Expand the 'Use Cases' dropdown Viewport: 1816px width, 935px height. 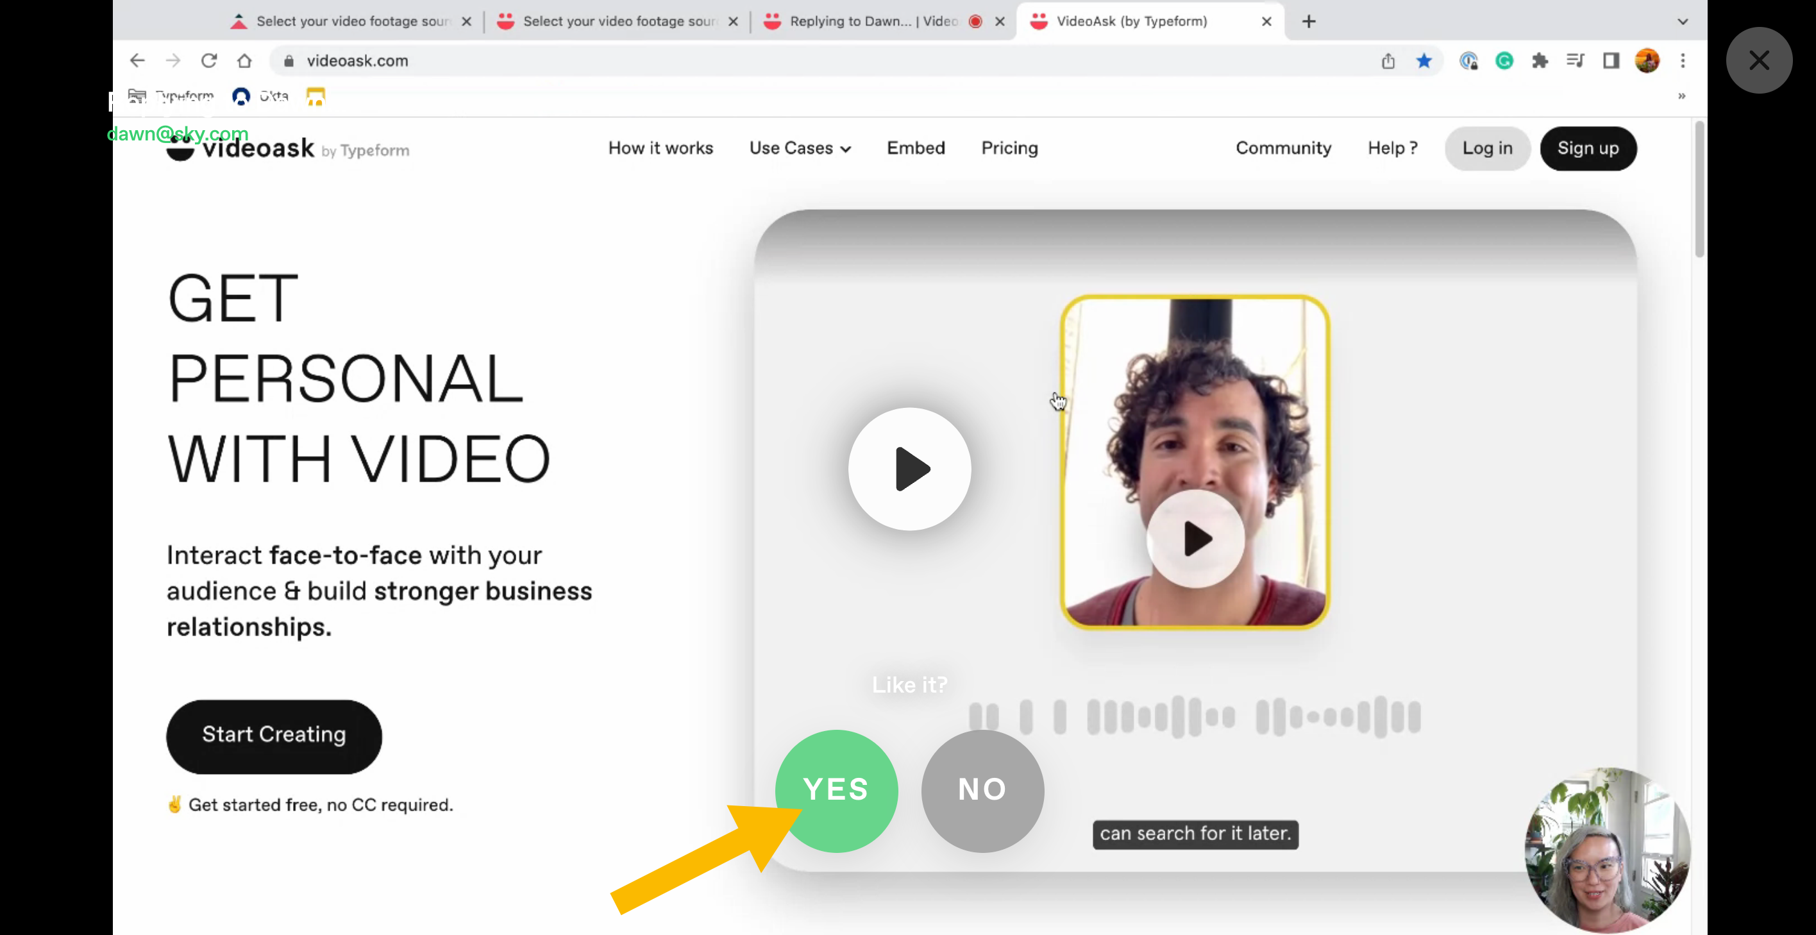(800, 148)
